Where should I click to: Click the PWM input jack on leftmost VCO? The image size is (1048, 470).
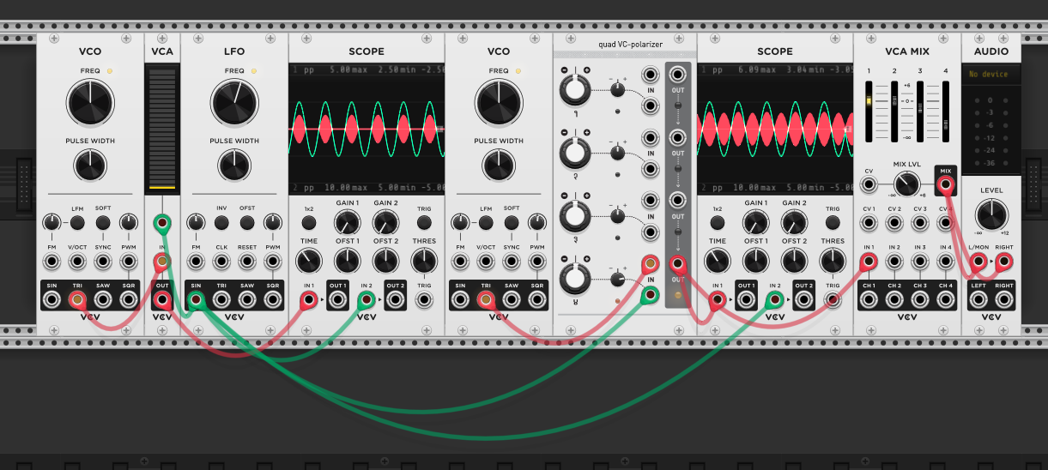(x=129, y=262)
